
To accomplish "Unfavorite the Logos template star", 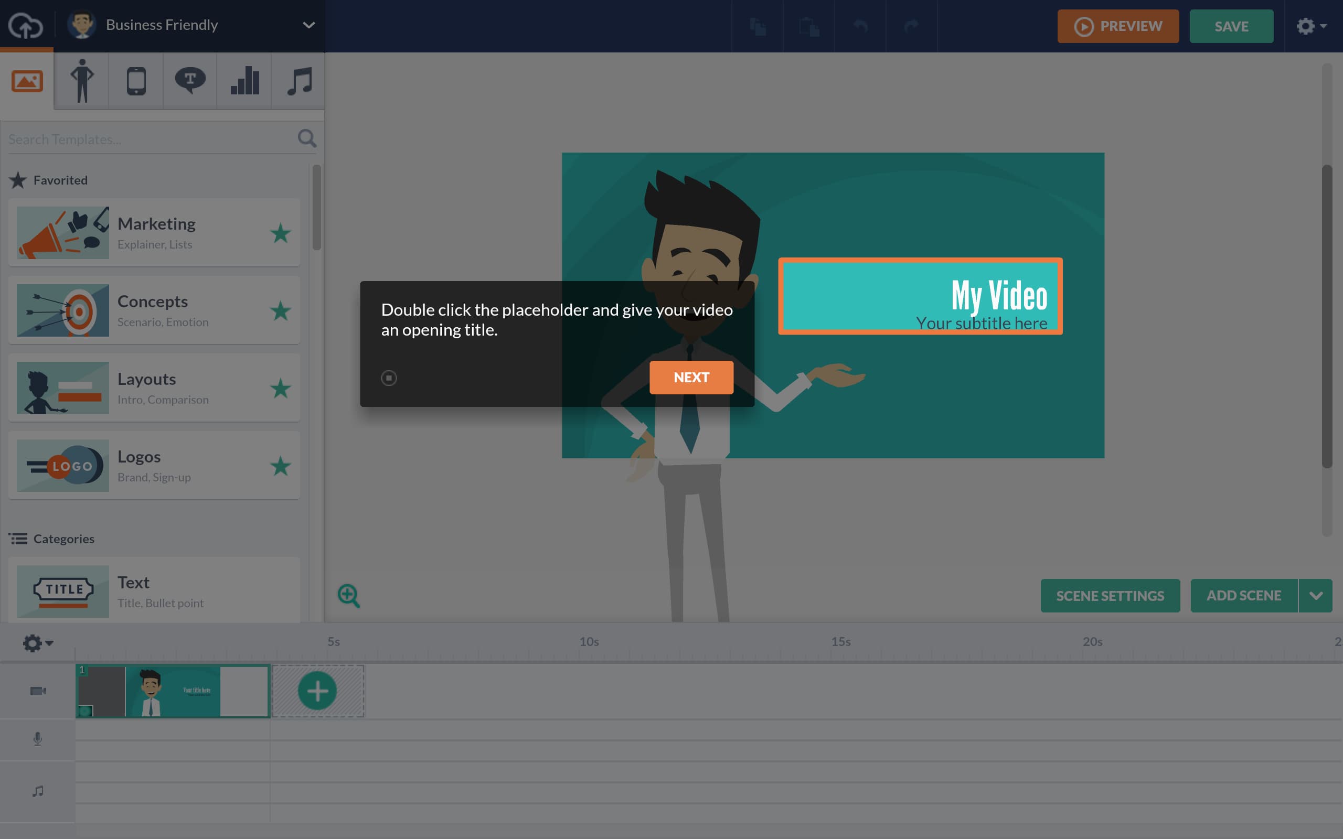I will point(281,466).
